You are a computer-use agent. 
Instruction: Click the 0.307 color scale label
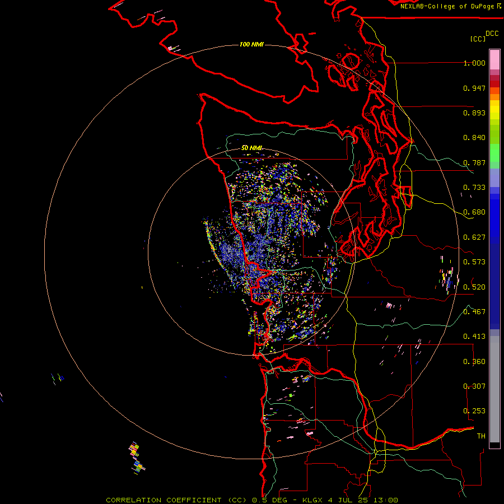tap(474, 386)
